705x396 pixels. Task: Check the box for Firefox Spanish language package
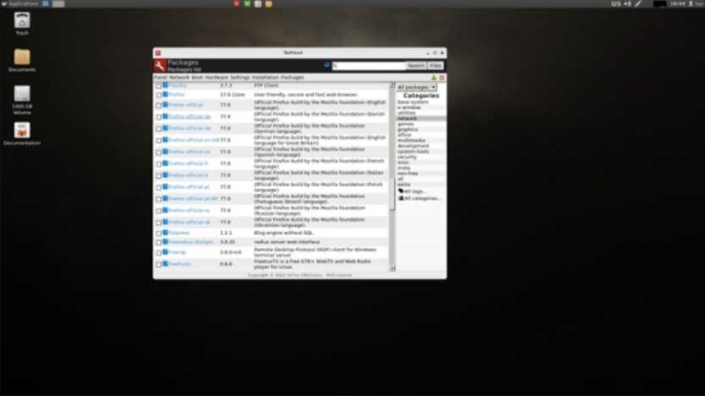[158, 152]
